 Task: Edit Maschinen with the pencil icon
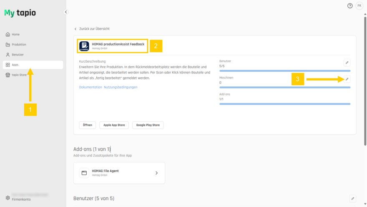coord(347,79)
